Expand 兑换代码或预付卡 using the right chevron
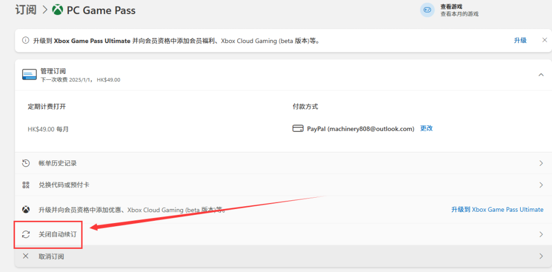 click(541, 185)
